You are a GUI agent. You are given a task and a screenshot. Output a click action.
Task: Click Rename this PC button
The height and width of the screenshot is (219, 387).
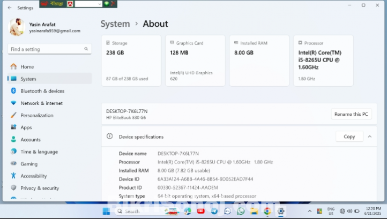(351, 114)
